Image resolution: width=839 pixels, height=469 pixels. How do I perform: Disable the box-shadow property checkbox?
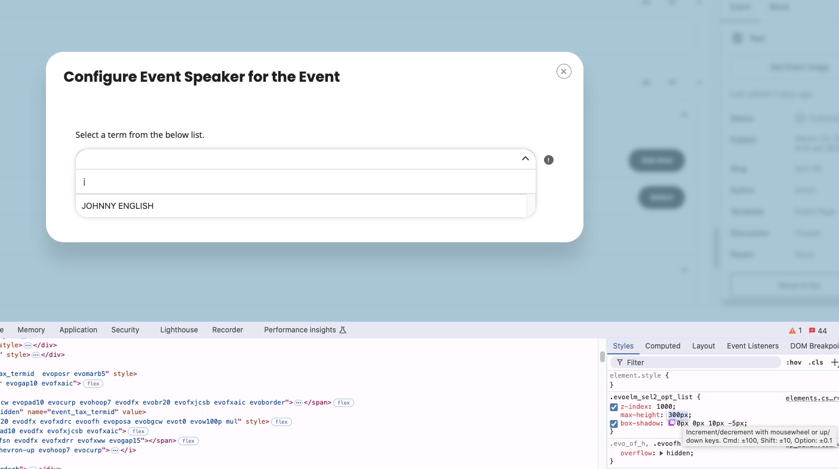point(614,424)
